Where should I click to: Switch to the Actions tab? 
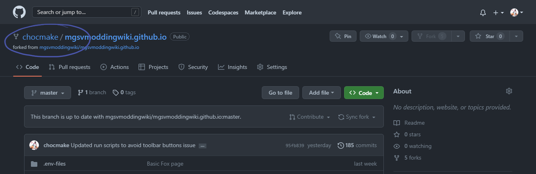[114, 67]
